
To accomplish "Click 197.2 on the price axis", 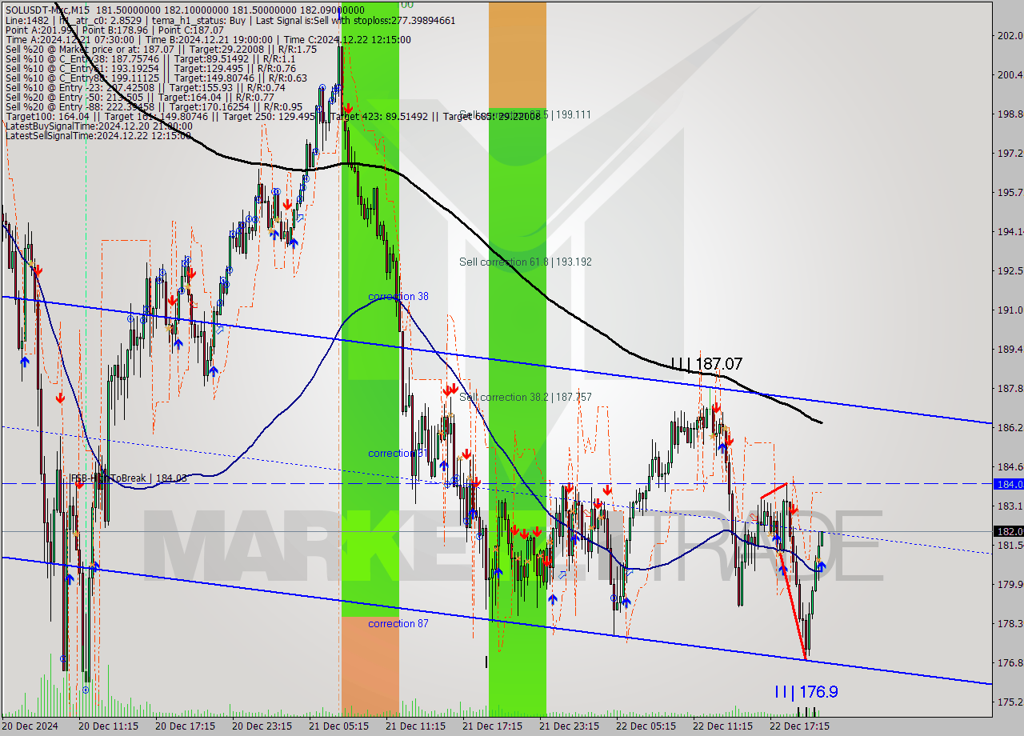I will [x=1010, y=153].
